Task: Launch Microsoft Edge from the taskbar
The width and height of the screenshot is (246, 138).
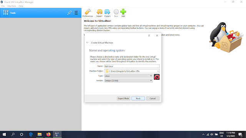Action: [31, 135]
